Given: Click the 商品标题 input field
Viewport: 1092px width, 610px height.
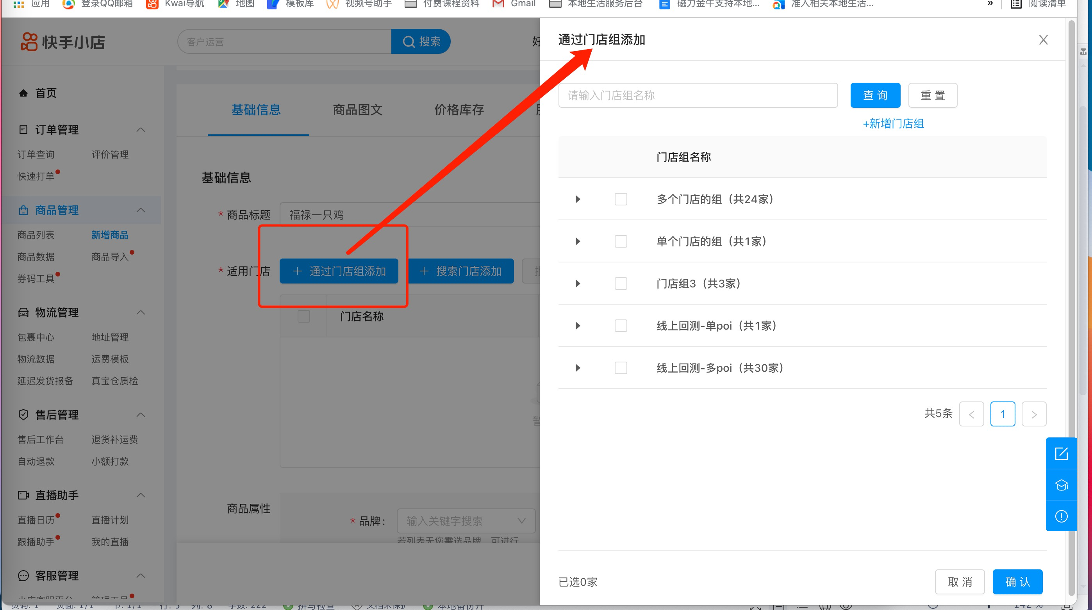Looking at the screenshot, I should click(409, 215).
